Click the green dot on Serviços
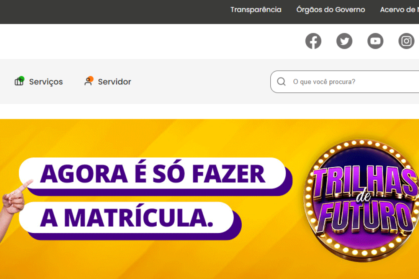 point(22,79)
